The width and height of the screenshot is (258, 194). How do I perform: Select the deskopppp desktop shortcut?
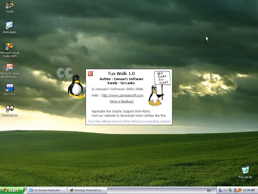coord(10,28)
